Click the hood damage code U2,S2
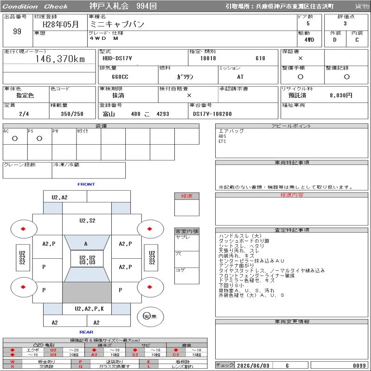Viewport: 371px width, 371px height. pos(87,221)
